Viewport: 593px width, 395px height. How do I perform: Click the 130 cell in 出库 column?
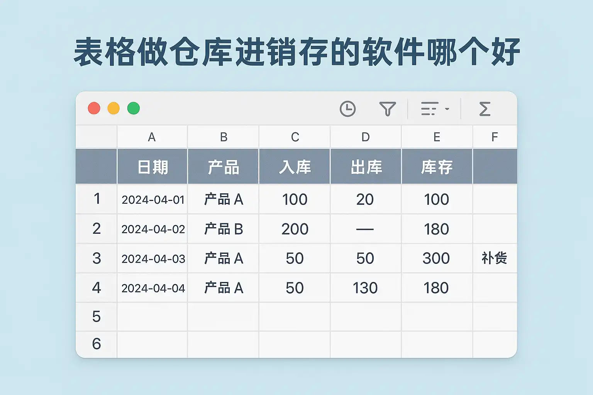[365, 288]
